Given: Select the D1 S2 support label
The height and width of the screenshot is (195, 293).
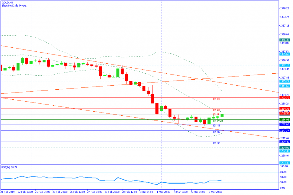Looking at the screenshot, I should 217,132.
